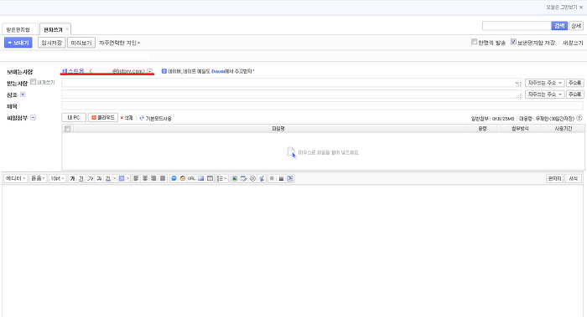The height and width of the screenshot is (317, 587).
Task: Click 미리보기 preview button
Action: coord(81,43)
